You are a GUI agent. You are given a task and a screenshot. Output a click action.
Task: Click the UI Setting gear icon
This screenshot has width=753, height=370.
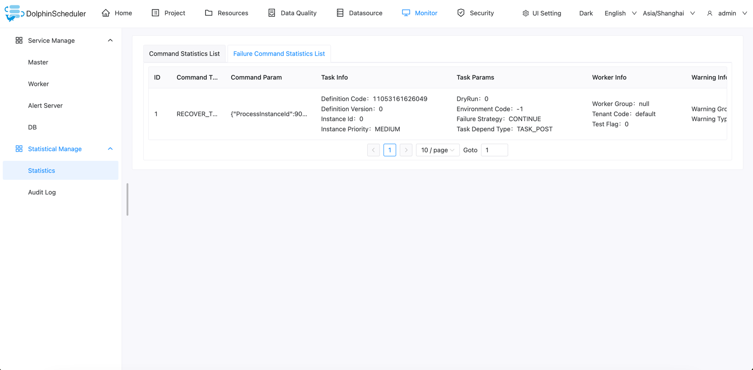tap(525, 14)
